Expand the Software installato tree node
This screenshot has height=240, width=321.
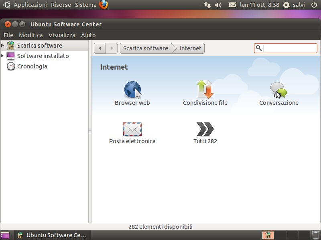click(x=2, y=56)
